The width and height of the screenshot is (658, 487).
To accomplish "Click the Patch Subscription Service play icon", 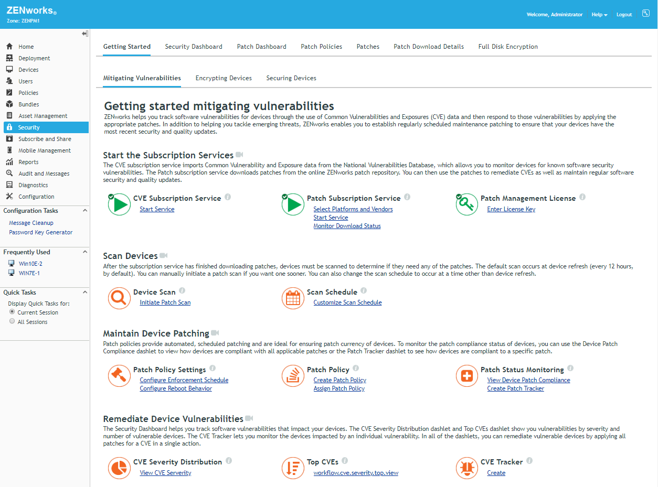I will 293,204.
